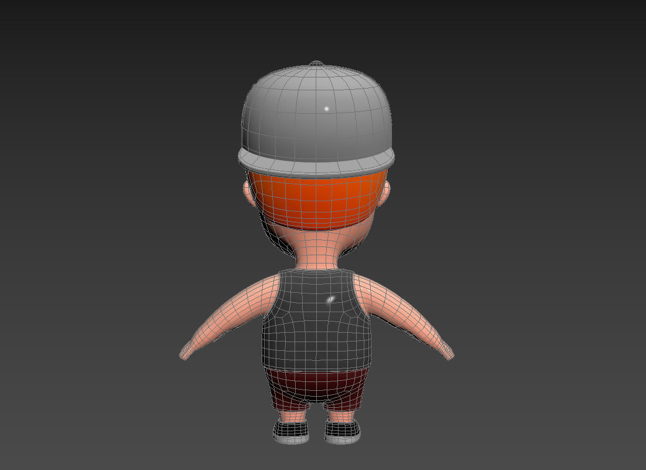Viewport: 646px width, 470px height.
Task: Click the small button on top of cap
Action: [316, 63]
